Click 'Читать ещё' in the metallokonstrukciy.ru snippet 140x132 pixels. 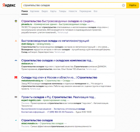coord(35,89)
